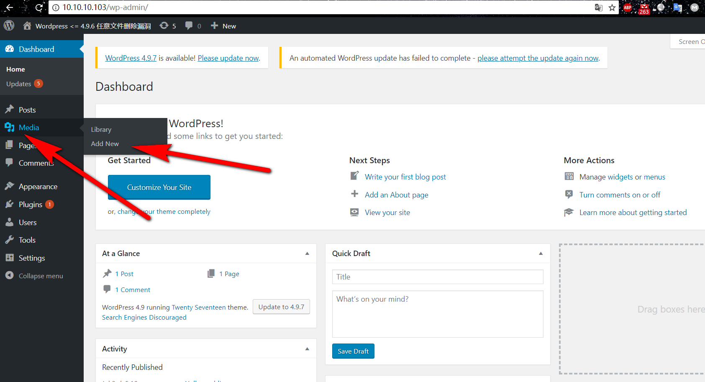Select Library from the Media submenu
This screenshot has width=705, height=382.
101,130
